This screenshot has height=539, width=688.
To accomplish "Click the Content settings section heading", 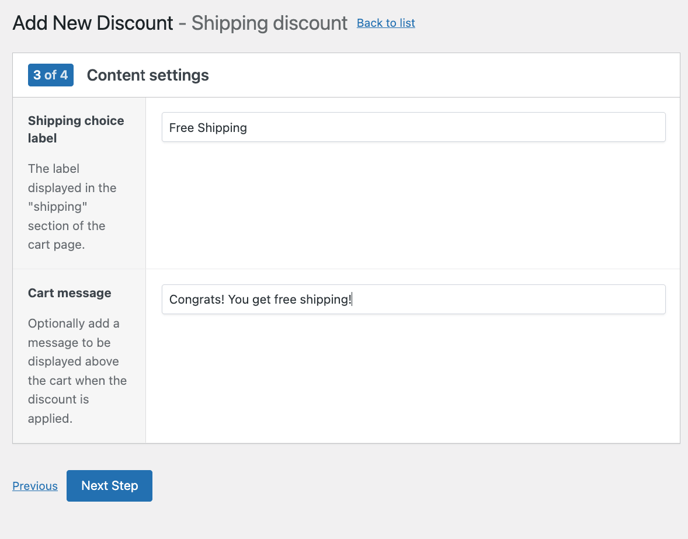I will point(148,75).
